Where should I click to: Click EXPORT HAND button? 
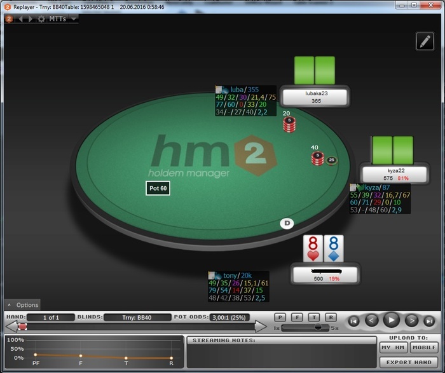click(409, 362)
